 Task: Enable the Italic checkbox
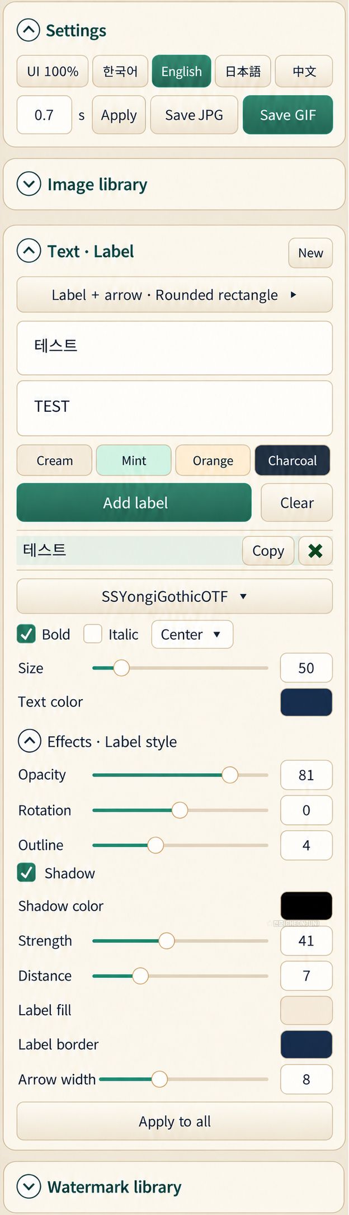(93, 634)
